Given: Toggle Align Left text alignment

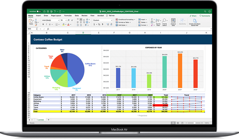Looking at the screenshot, I should 78,22.
